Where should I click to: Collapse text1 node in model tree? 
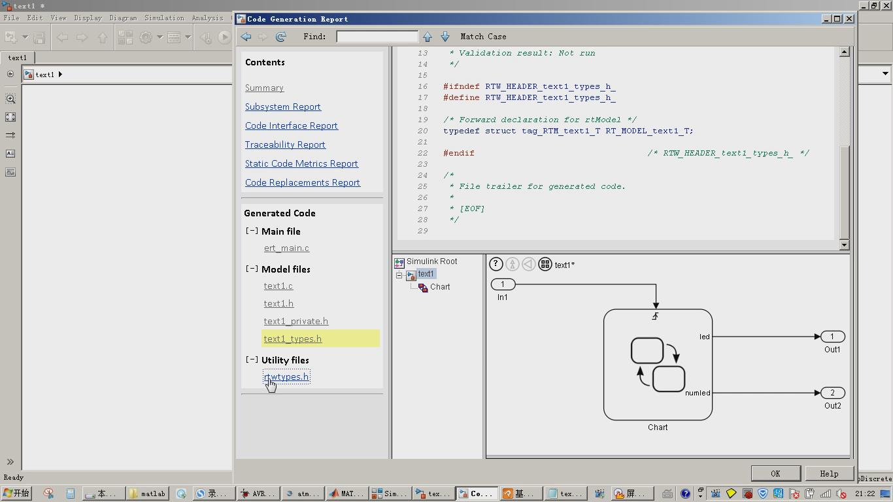tap(399, 275)
